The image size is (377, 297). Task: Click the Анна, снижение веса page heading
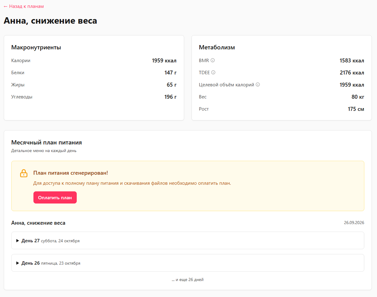[x=50, y=21]
